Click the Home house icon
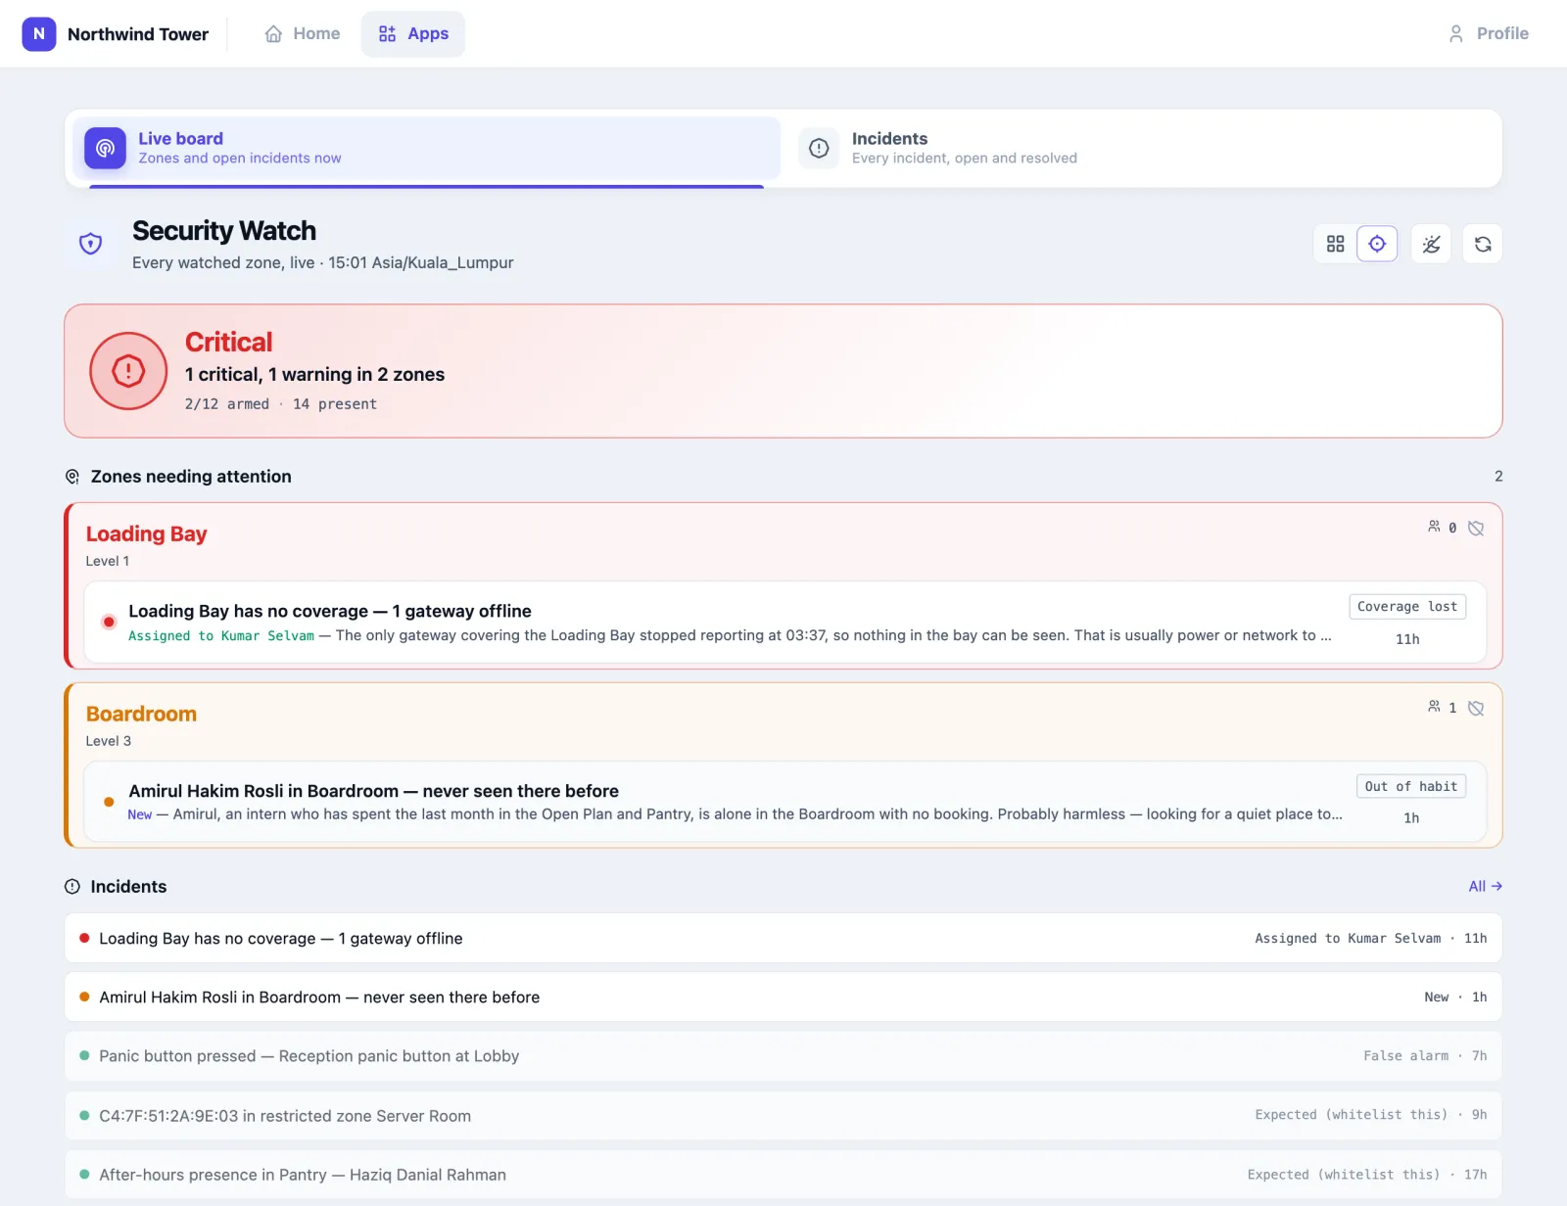Viewport: 1567px width, 1206px height. pos(273,34)
